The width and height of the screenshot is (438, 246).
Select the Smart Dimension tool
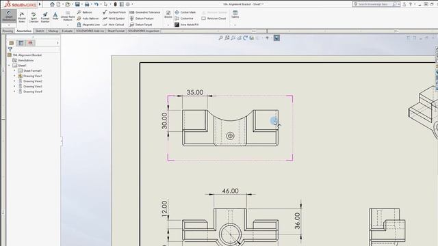pyautogui.click(x=9, y=16)
